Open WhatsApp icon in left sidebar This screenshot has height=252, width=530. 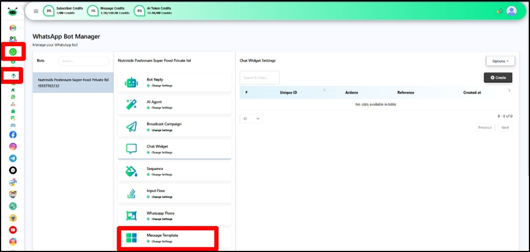(13, 52)
